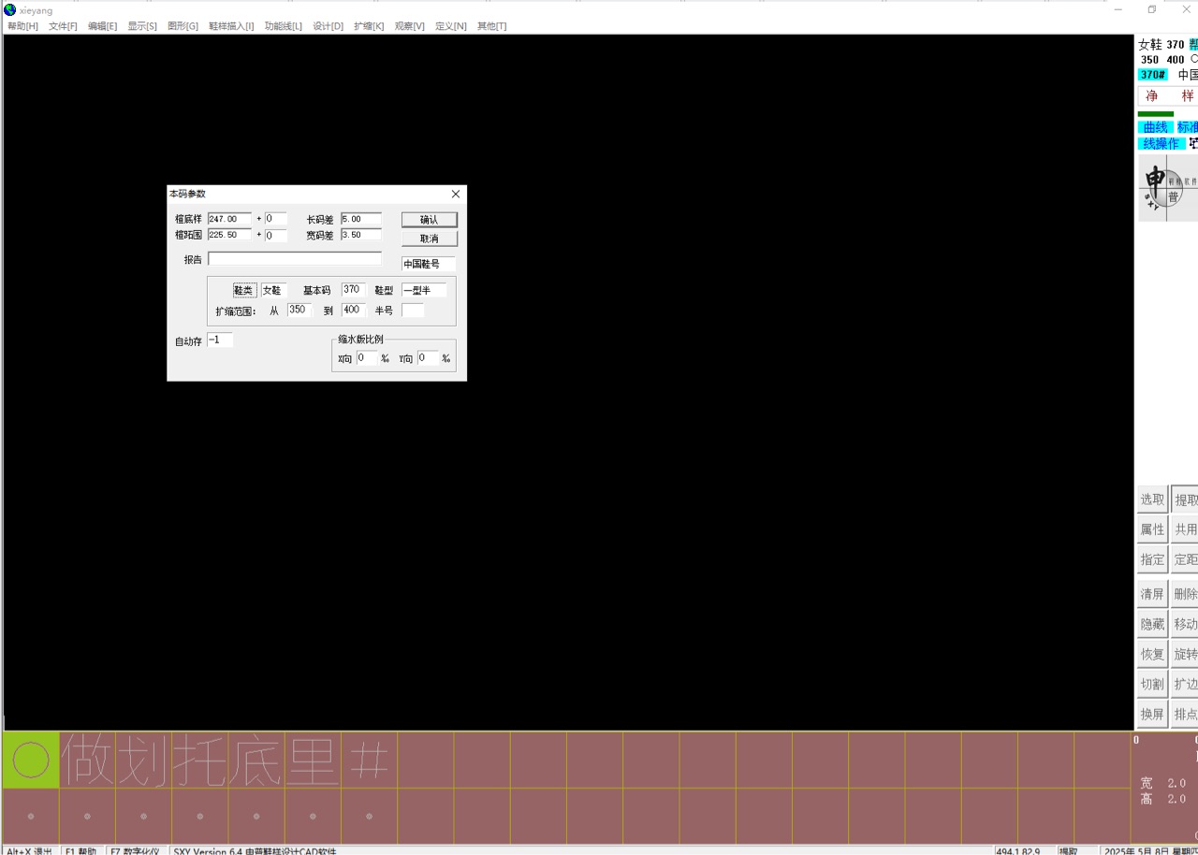Click the Y向 shrink percent field

(x=428, y=358)
